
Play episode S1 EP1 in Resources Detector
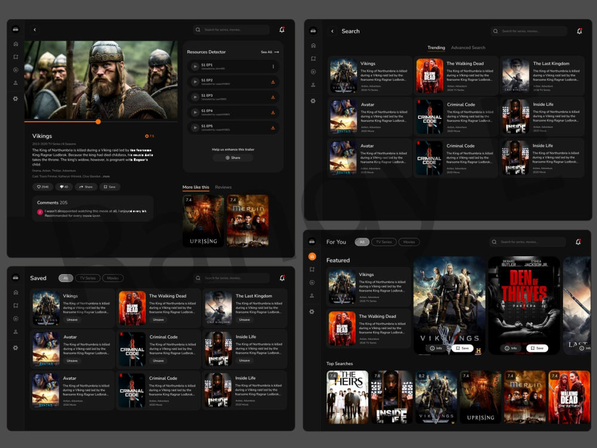coord(195,67)
